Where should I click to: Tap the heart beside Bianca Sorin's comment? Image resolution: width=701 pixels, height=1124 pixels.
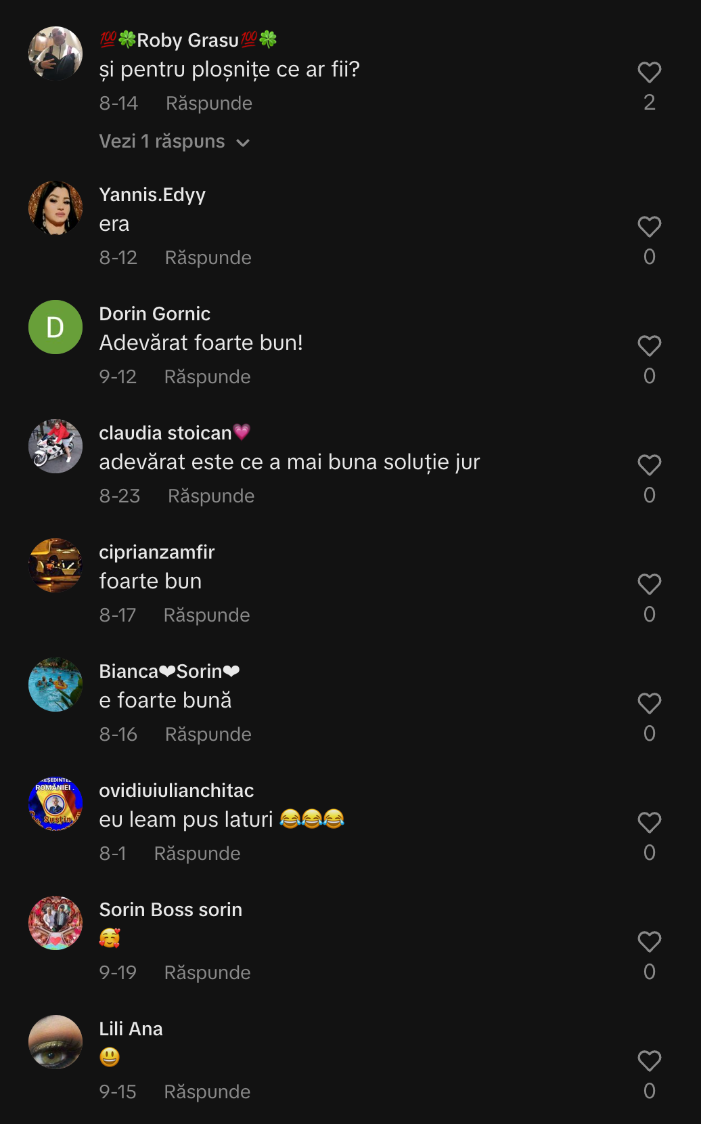coord(649,704)
